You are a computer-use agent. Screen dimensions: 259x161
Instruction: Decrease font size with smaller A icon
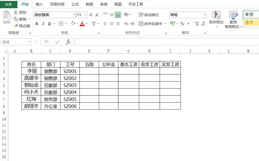[97, 15]
